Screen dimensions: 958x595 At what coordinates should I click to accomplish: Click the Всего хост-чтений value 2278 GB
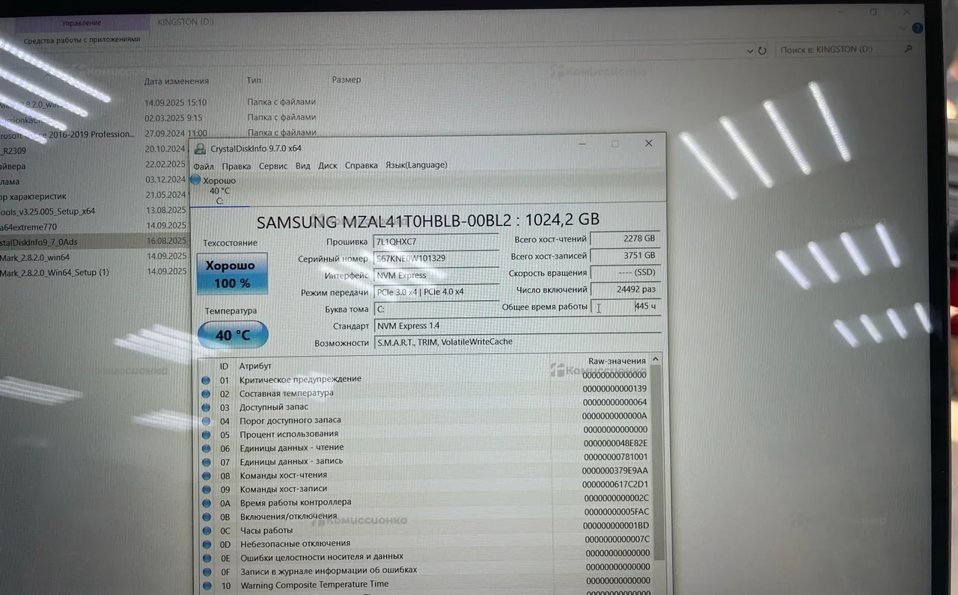click(625, 238)
